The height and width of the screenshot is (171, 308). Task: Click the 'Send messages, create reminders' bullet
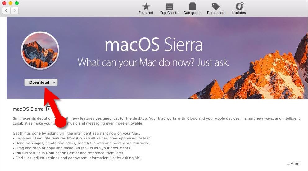coord(81,143)
